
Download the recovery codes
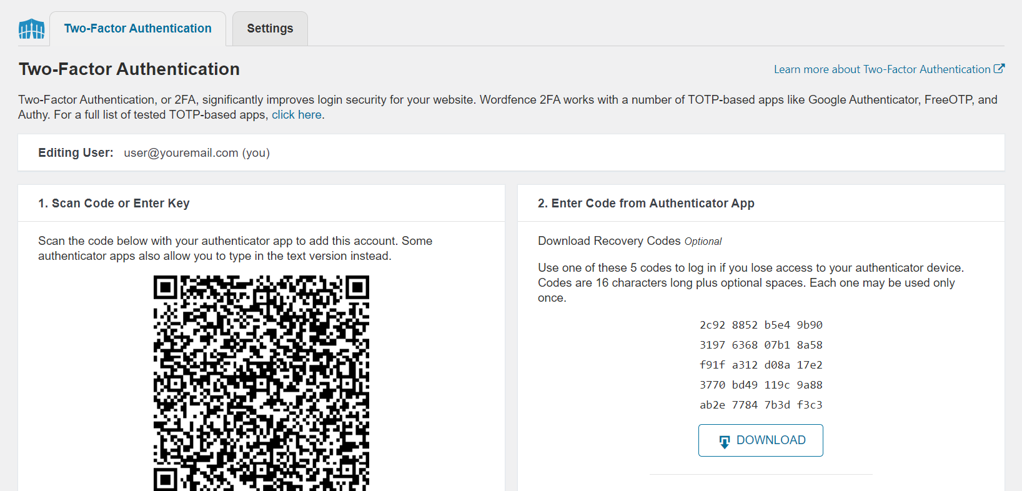761,440
